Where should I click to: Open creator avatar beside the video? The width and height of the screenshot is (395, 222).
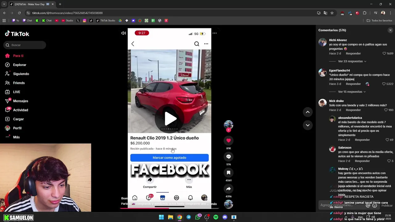[228, 125]
